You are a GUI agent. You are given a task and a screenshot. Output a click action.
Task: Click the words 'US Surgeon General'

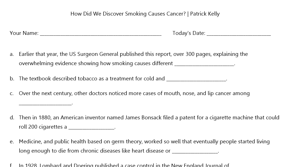pyautogui.click(x=94, y=54)
